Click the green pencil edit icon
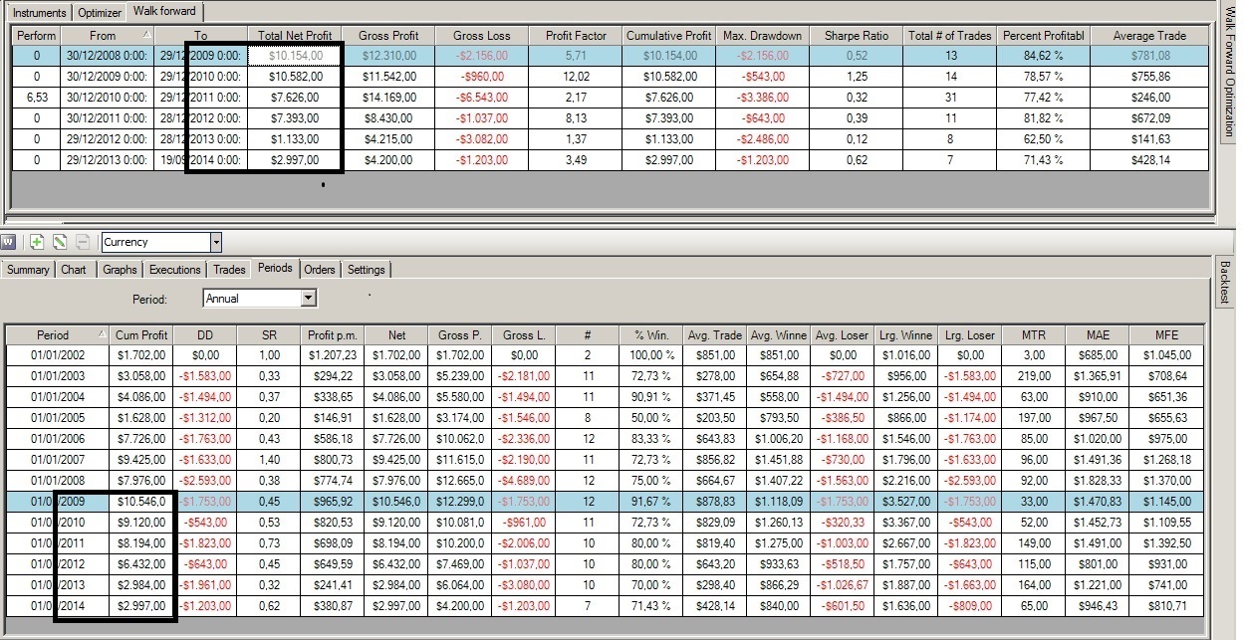The width and height of the screenshot is (1244, 640). [60, 242]
